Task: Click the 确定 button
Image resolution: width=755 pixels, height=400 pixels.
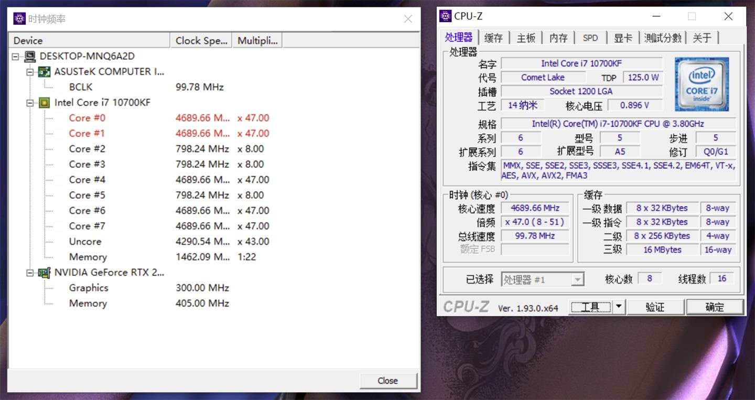Action: tap(715, 307)
